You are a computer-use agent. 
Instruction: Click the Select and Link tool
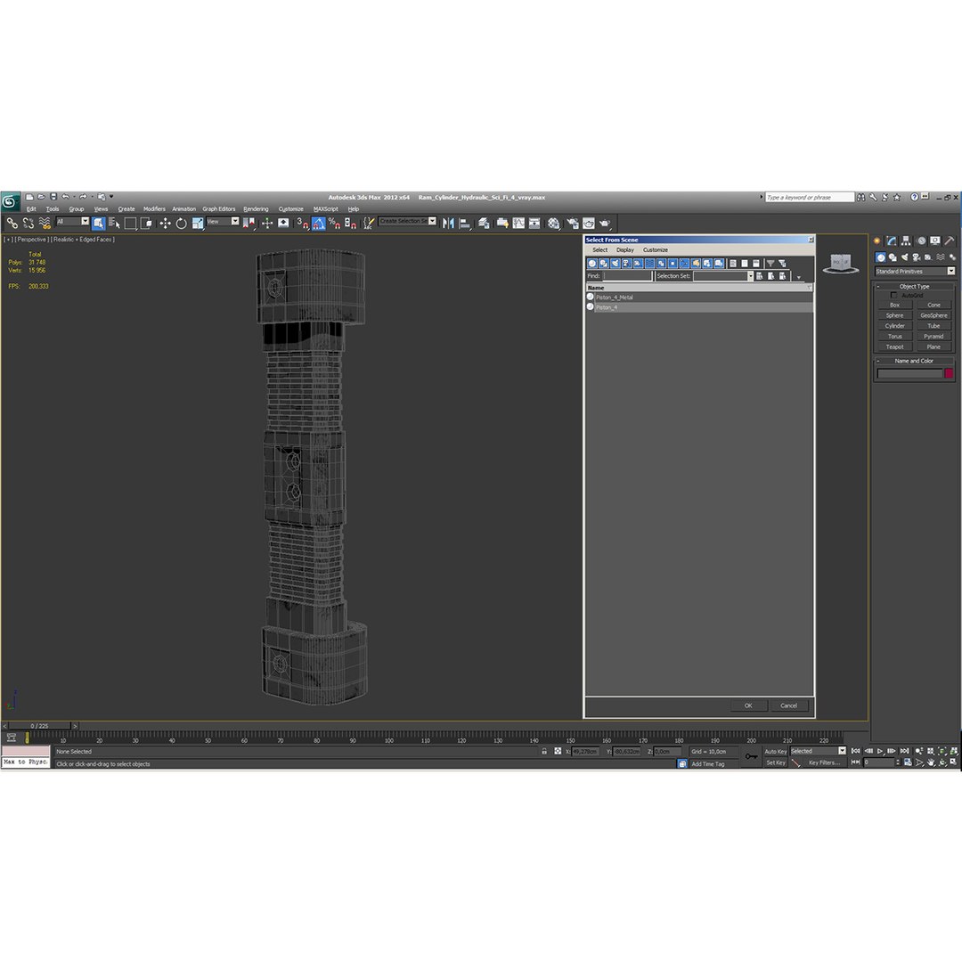tap(12, 224)
